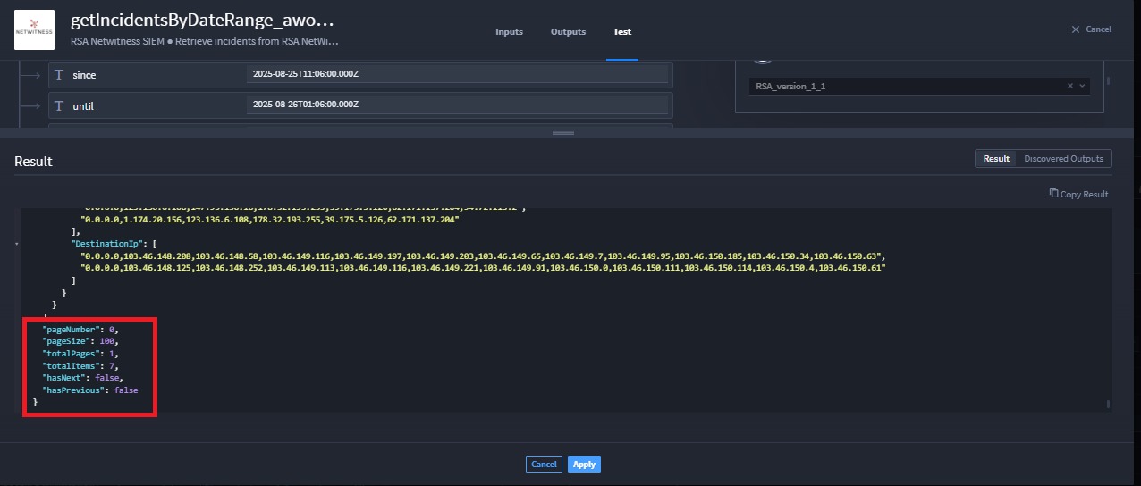The width and height of the screenshot is (1141, 486).
Task: Open the RSA_version_1_1 dropdown chevron
Action: click(1082, 86)
